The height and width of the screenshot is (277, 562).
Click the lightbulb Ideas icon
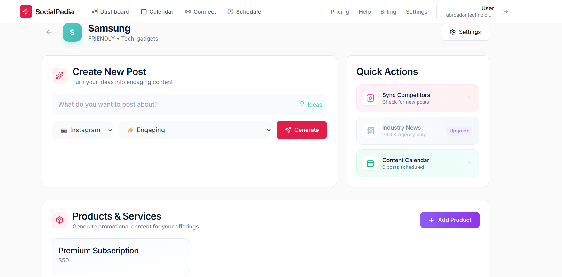tap(302, 104)
